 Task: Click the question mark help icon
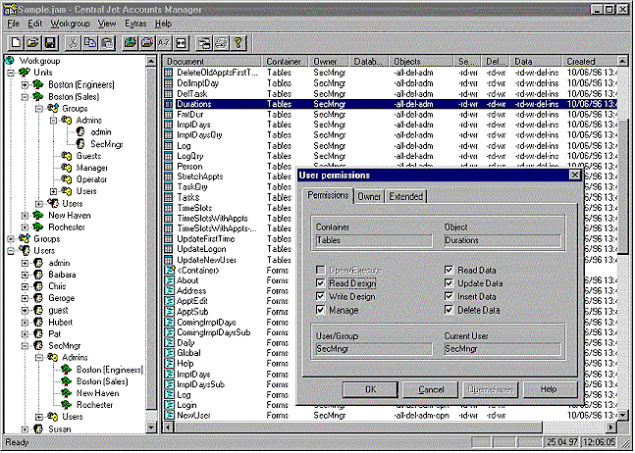point(238,42)
